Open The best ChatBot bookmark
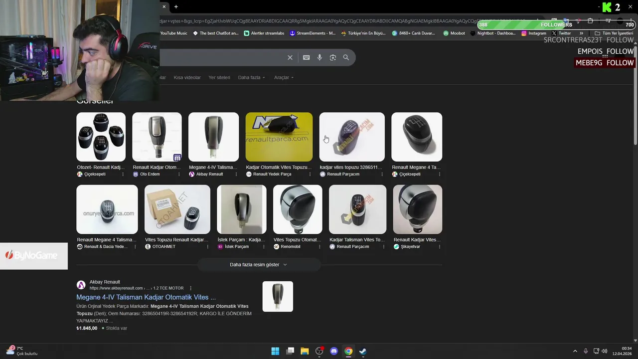This screenshot has height=359, width=638. point(215,33)
